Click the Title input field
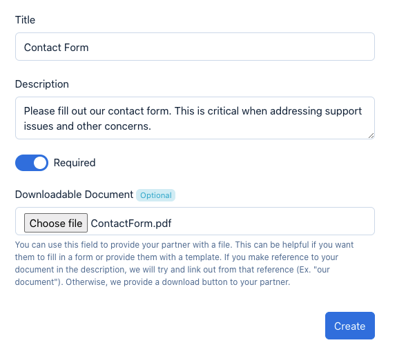Viewport: 397px width, 356px height. tap(195, 46)
